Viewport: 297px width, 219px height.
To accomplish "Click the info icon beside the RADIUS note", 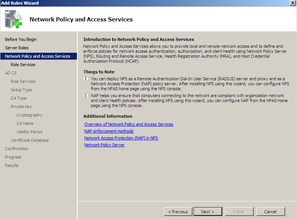I will [86, 79].
